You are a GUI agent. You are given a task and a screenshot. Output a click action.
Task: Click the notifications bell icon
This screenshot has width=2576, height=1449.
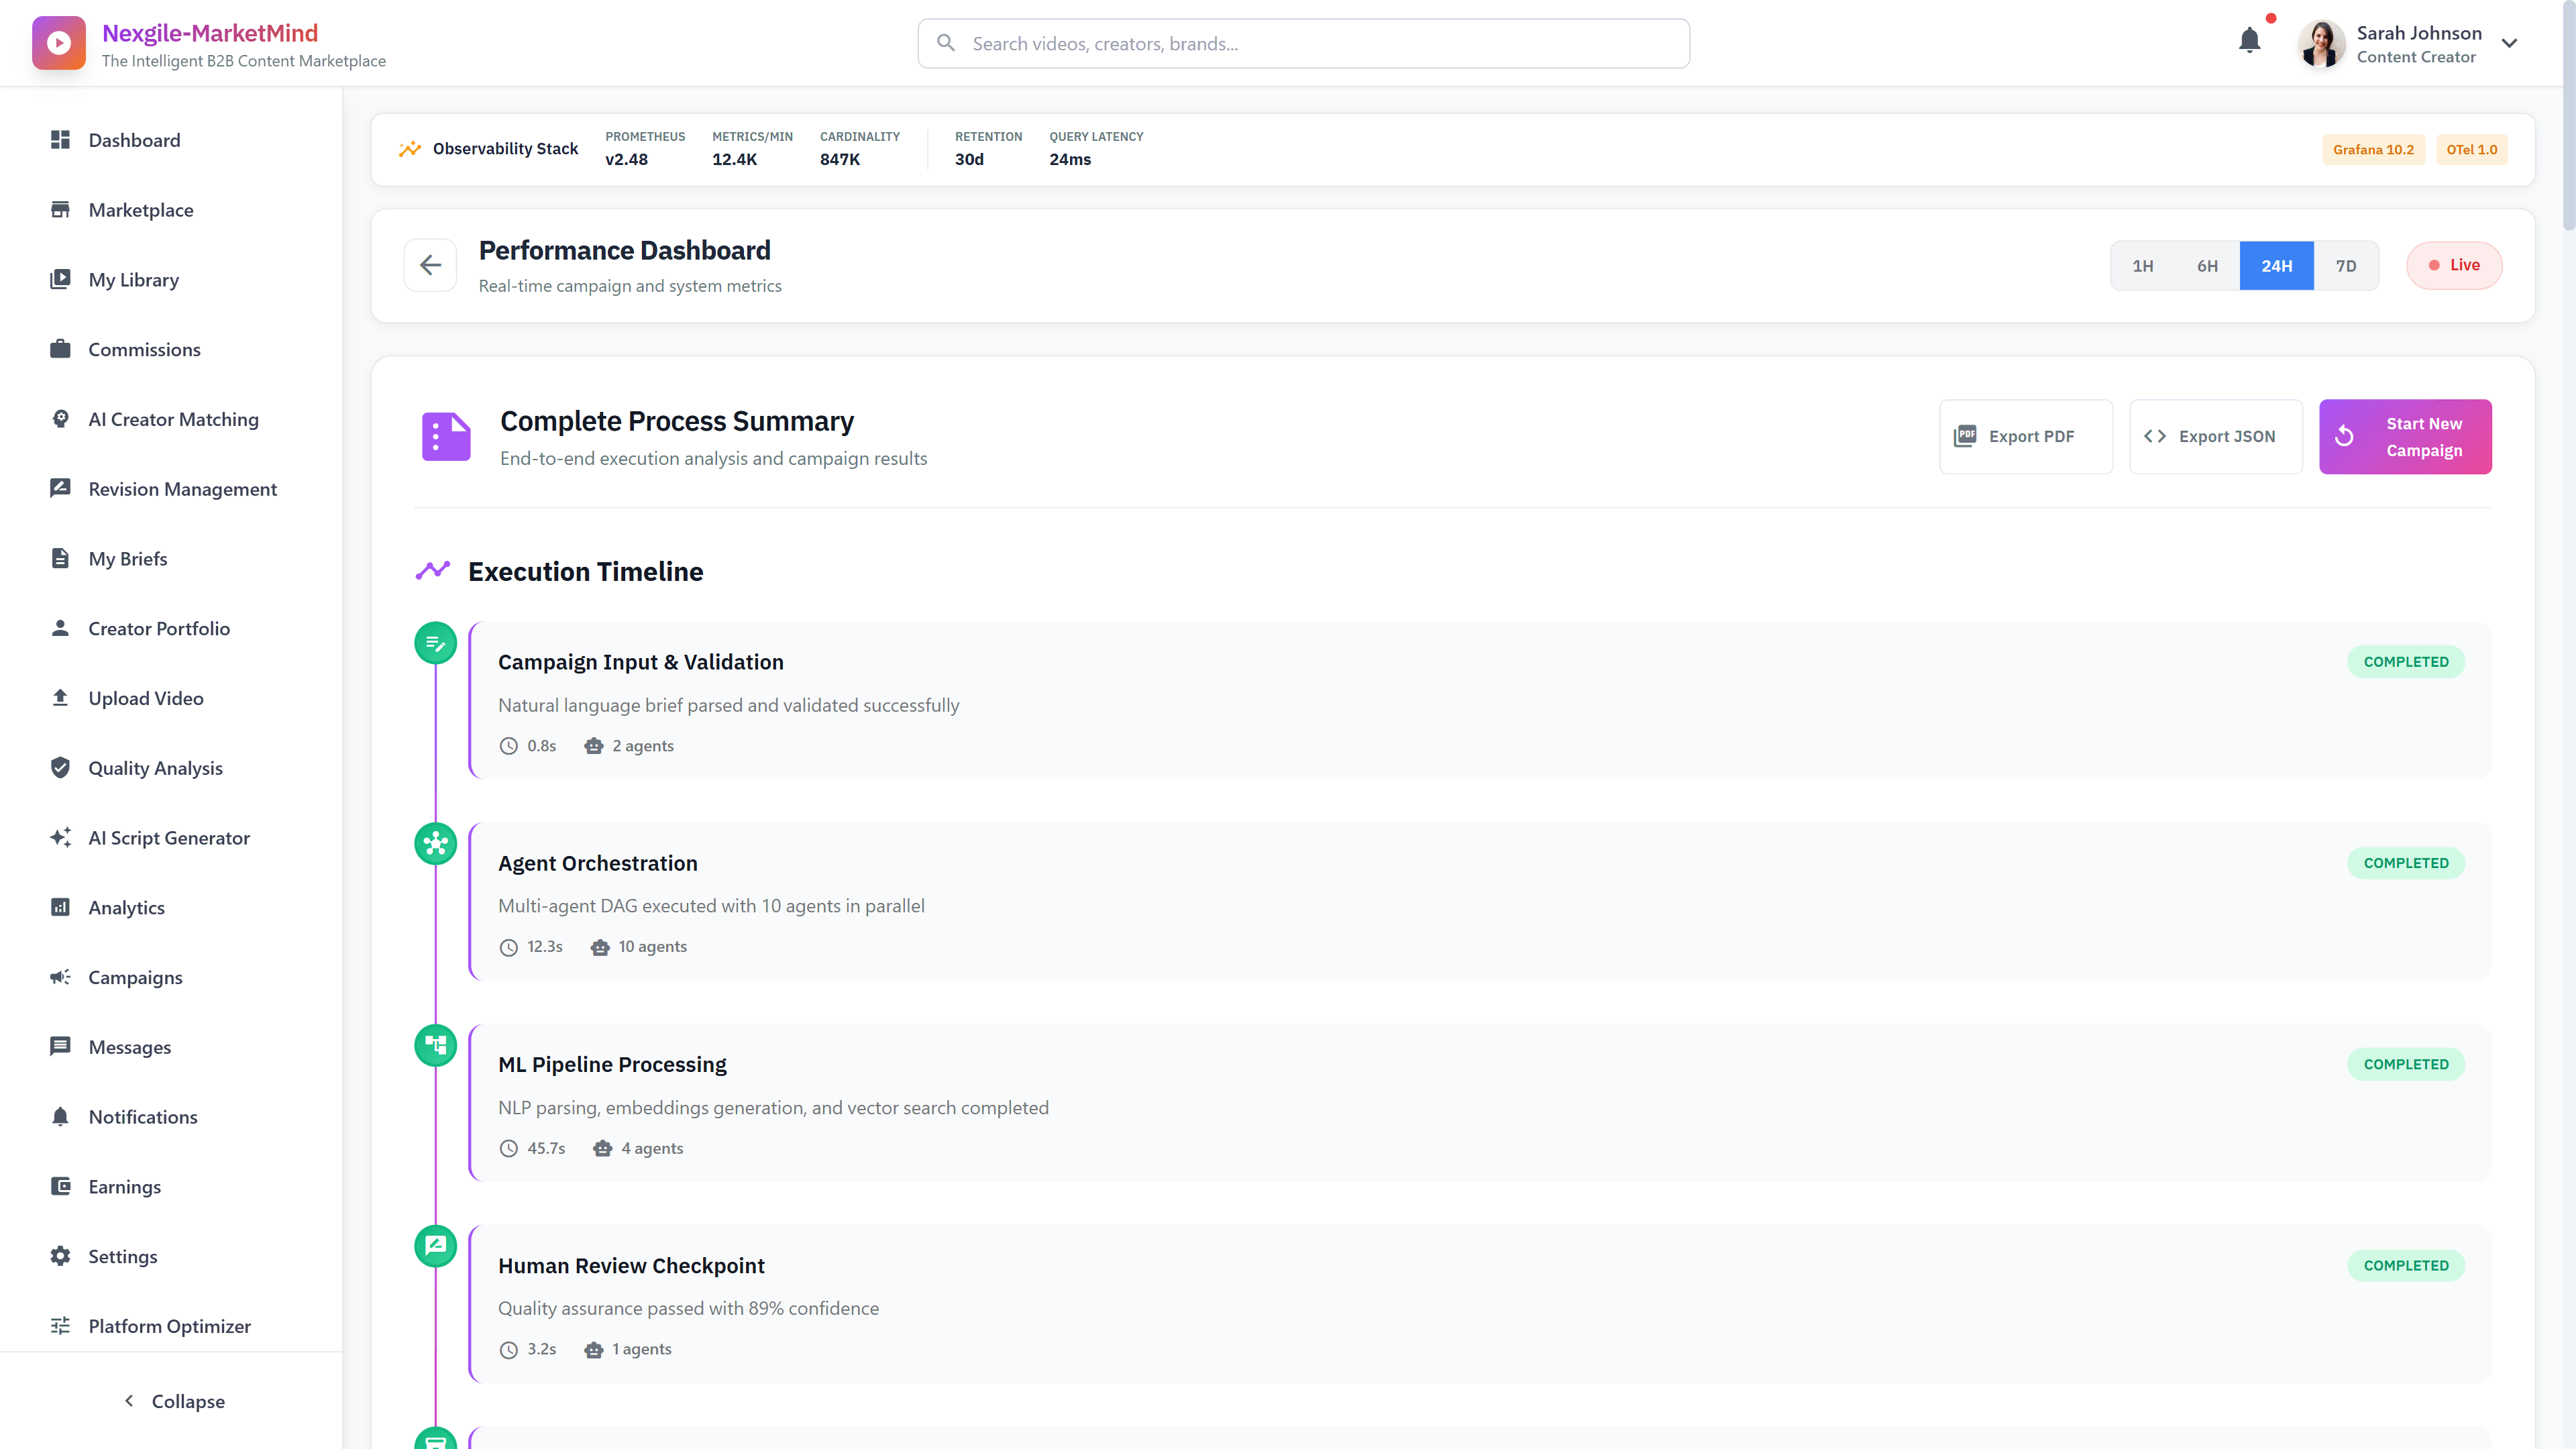pyautogui.click(x=2249, y=41)
